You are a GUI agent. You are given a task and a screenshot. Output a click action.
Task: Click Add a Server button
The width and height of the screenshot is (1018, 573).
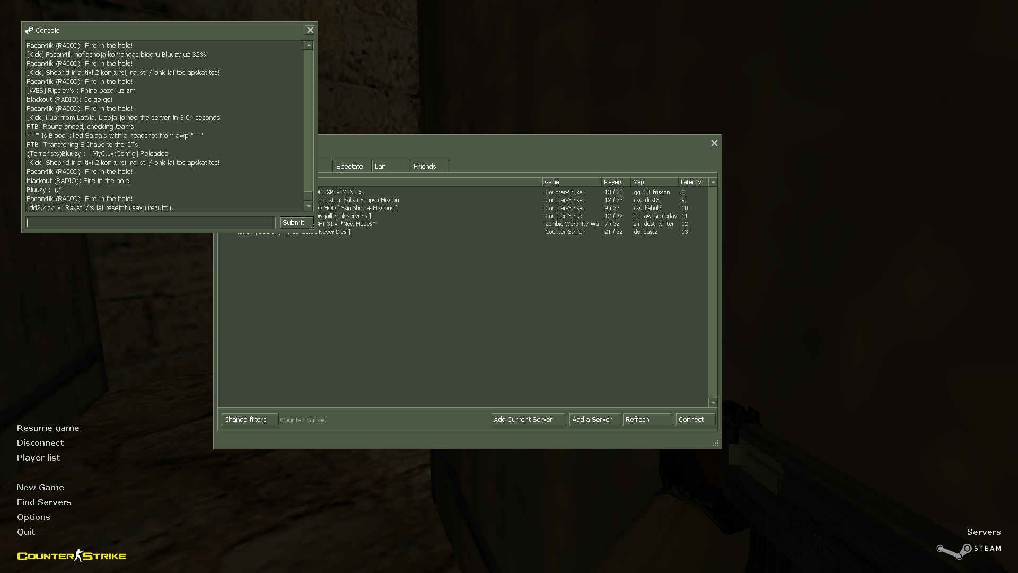coord(595,420)
